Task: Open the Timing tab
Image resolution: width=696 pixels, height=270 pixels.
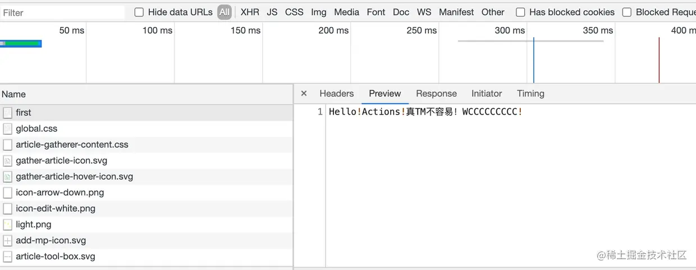Action: pyautogui.click(x=530, y=94)
